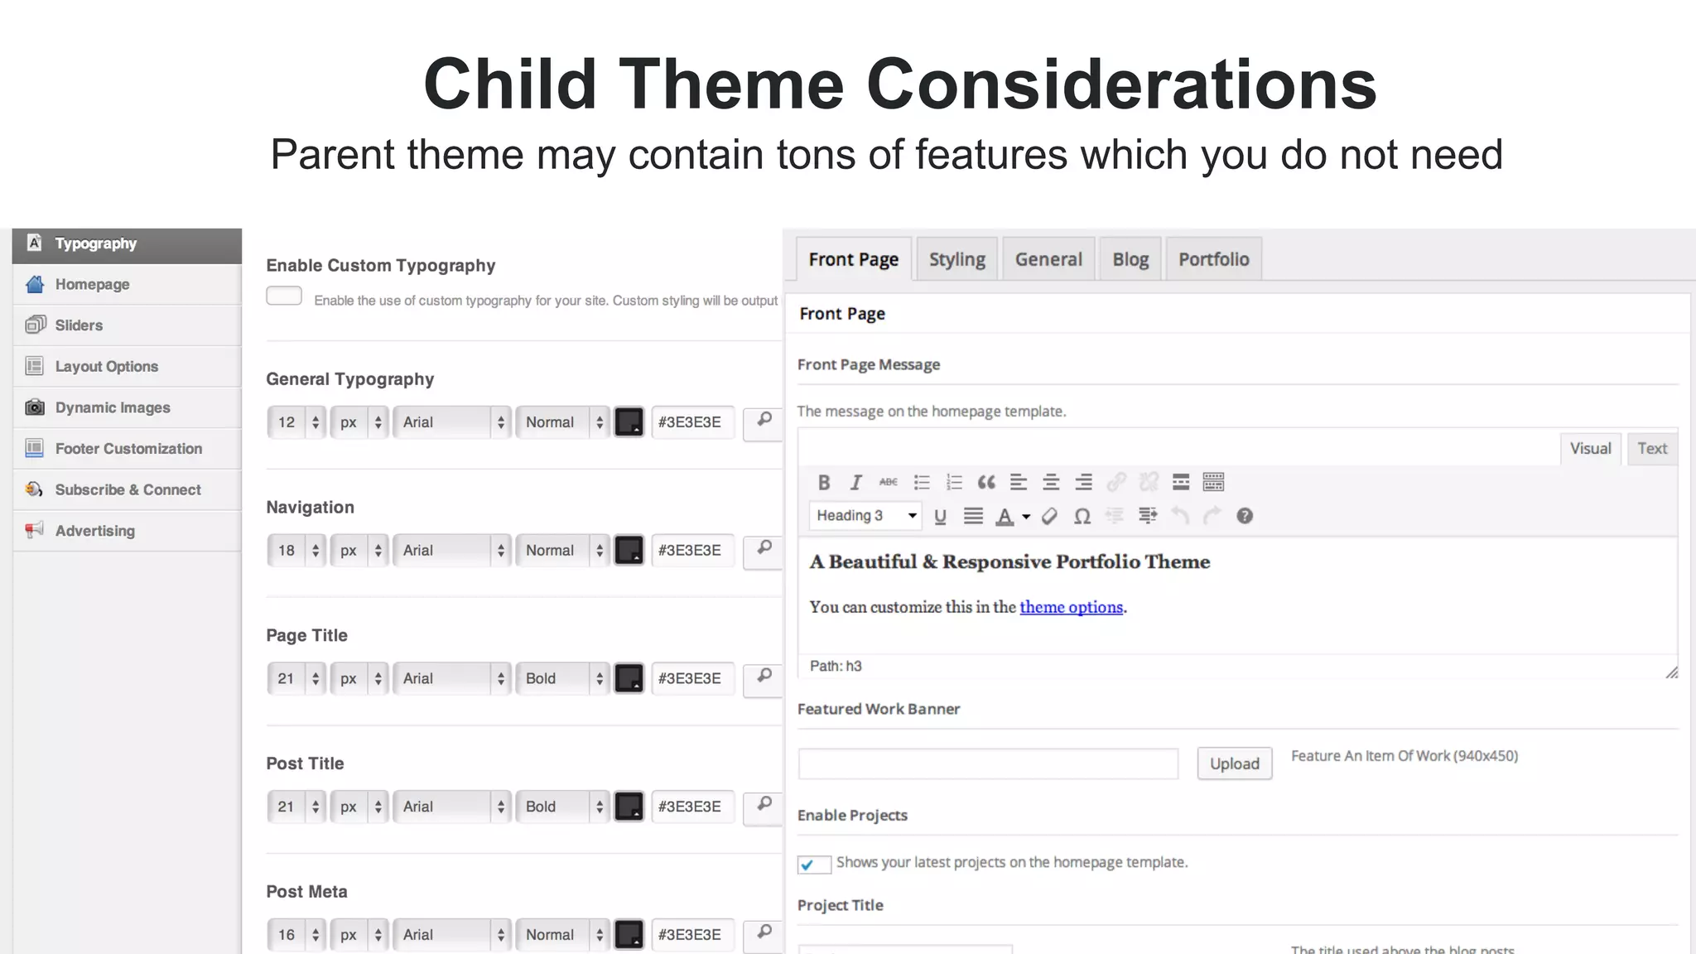Underline the selected text
This screenshot has width=1696, height=954.
pyautogui.click(x=940, y=517)
